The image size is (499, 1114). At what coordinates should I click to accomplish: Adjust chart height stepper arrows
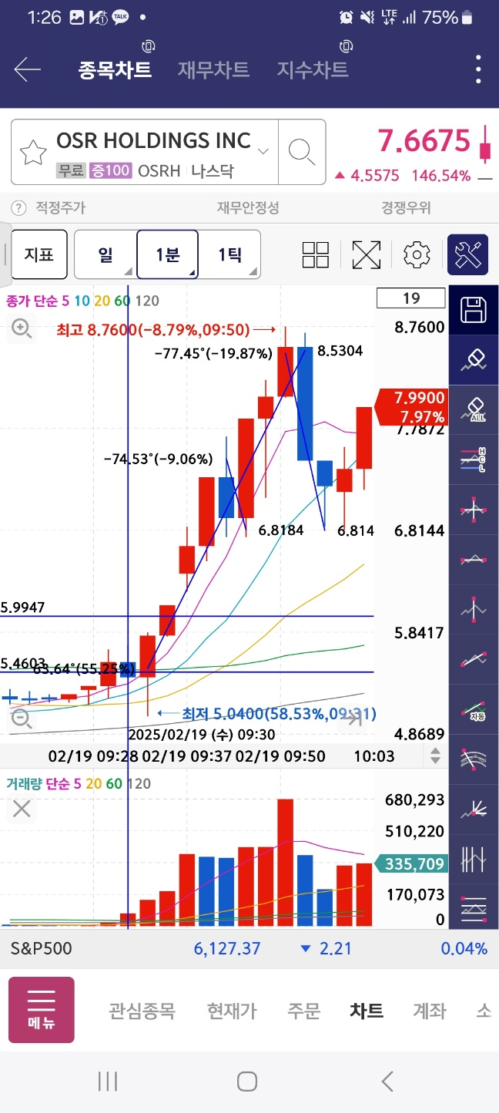[436, 756]
